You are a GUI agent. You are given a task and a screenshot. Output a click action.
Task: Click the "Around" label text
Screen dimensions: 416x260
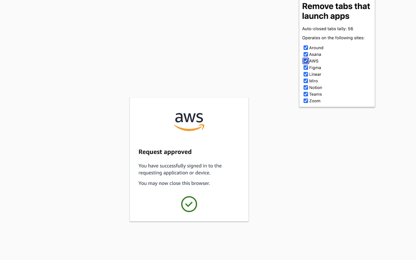click(x=316, y=48)
